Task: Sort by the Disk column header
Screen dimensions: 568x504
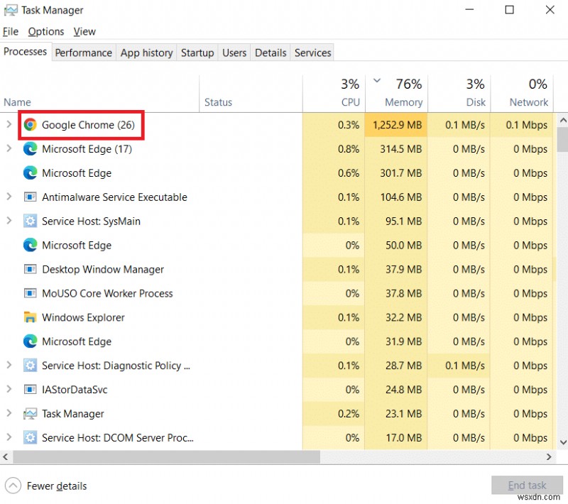Action: point(459,94)
